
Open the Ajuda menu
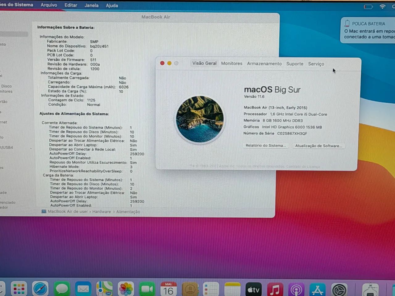(112, 6)
